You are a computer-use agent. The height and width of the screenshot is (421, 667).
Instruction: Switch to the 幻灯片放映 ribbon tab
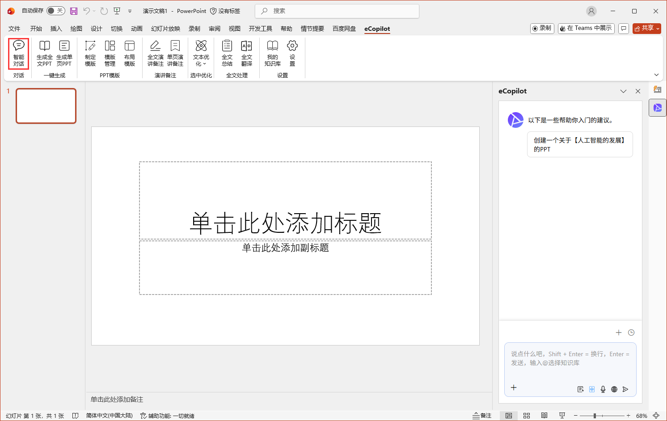[x=165, y=28]
